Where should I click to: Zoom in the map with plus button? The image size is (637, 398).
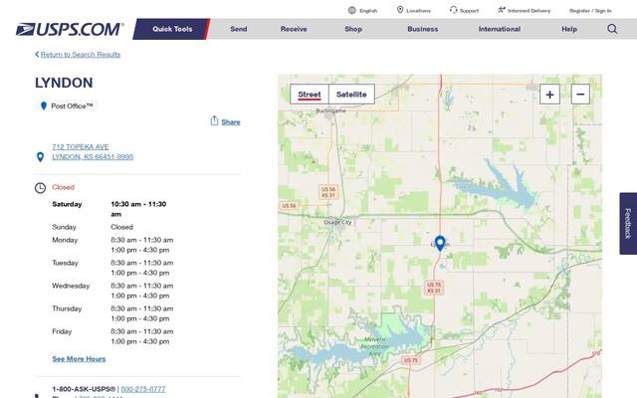point(549,95)
